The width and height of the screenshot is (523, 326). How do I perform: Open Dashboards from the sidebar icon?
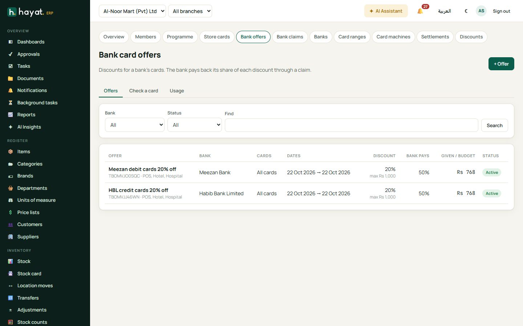click(11, 42)
